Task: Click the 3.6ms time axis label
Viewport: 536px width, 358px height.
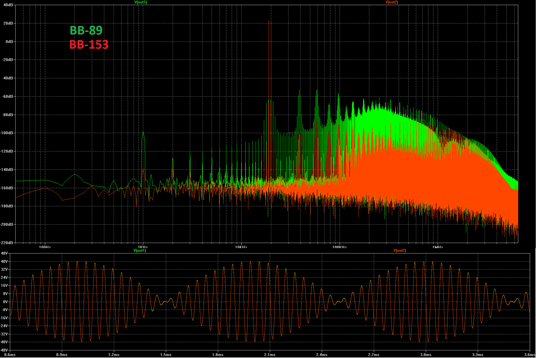Action: point(530,355)
